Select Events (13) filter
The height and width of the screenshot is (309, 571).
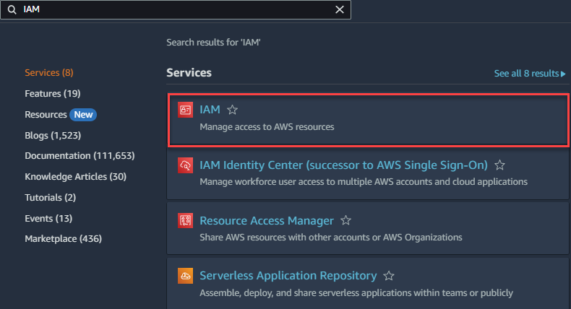[x=48, y=218]
